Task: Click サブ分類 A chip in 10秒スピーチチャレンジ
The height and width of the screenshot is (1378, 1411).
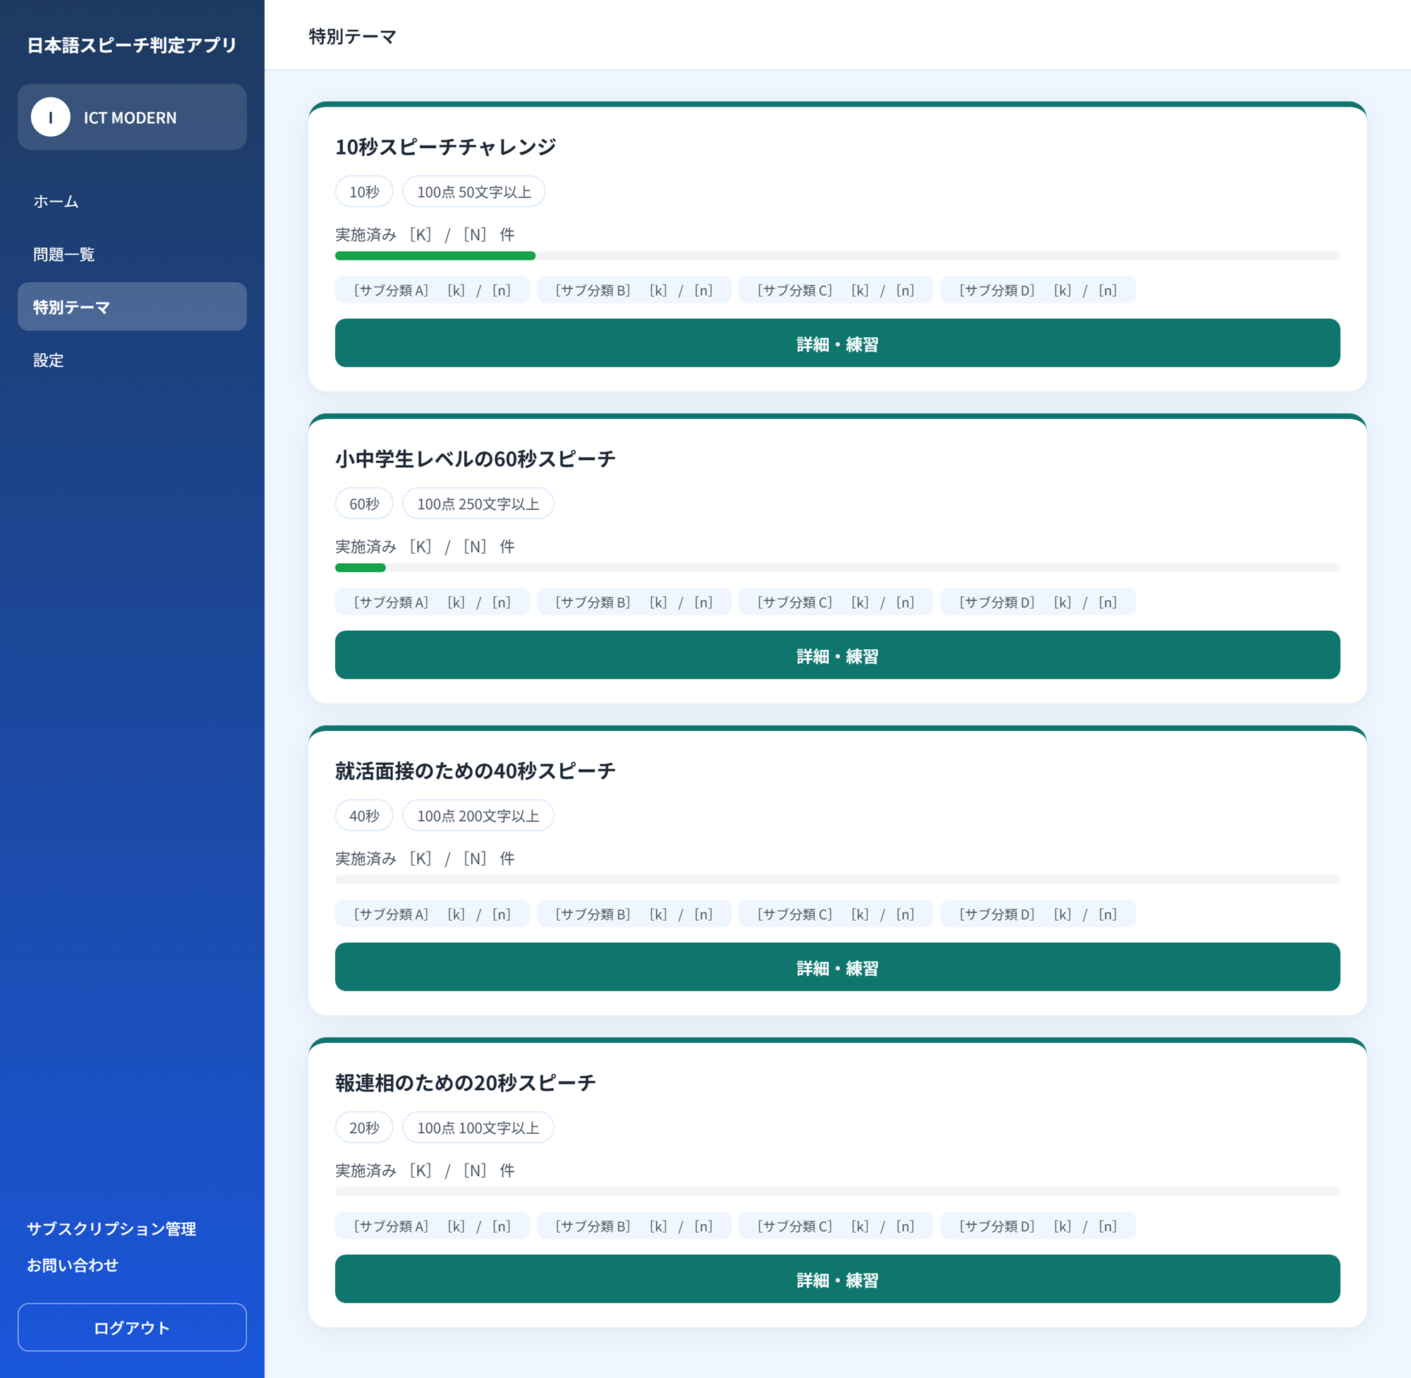Action: (x=432, y=290)
